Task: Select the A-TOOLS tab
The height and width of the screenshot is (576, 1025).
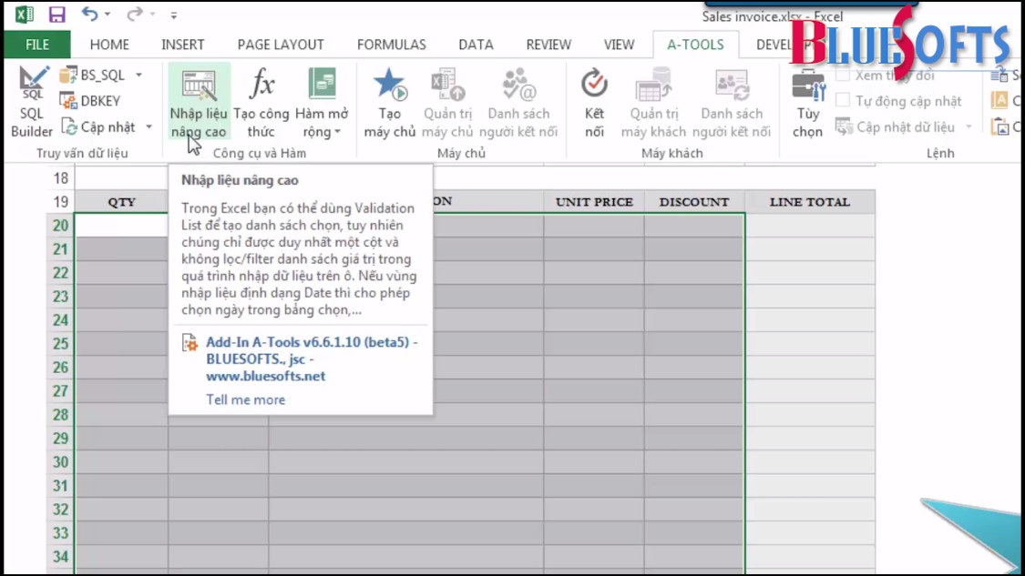Action: point(695,45)
